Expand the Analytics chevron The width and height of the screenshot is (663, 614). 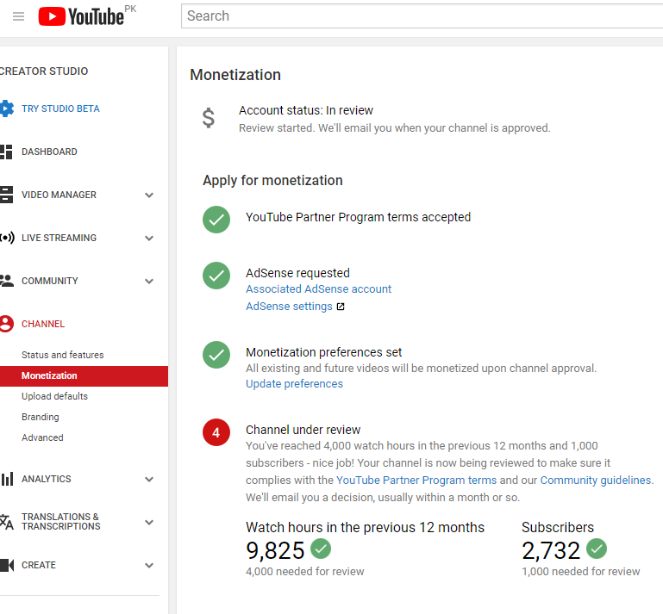click(x=149, y=480)
